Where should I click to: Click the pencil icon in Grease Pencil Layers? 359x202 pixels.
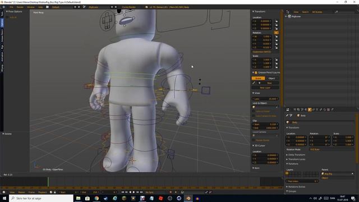[254, 83]
